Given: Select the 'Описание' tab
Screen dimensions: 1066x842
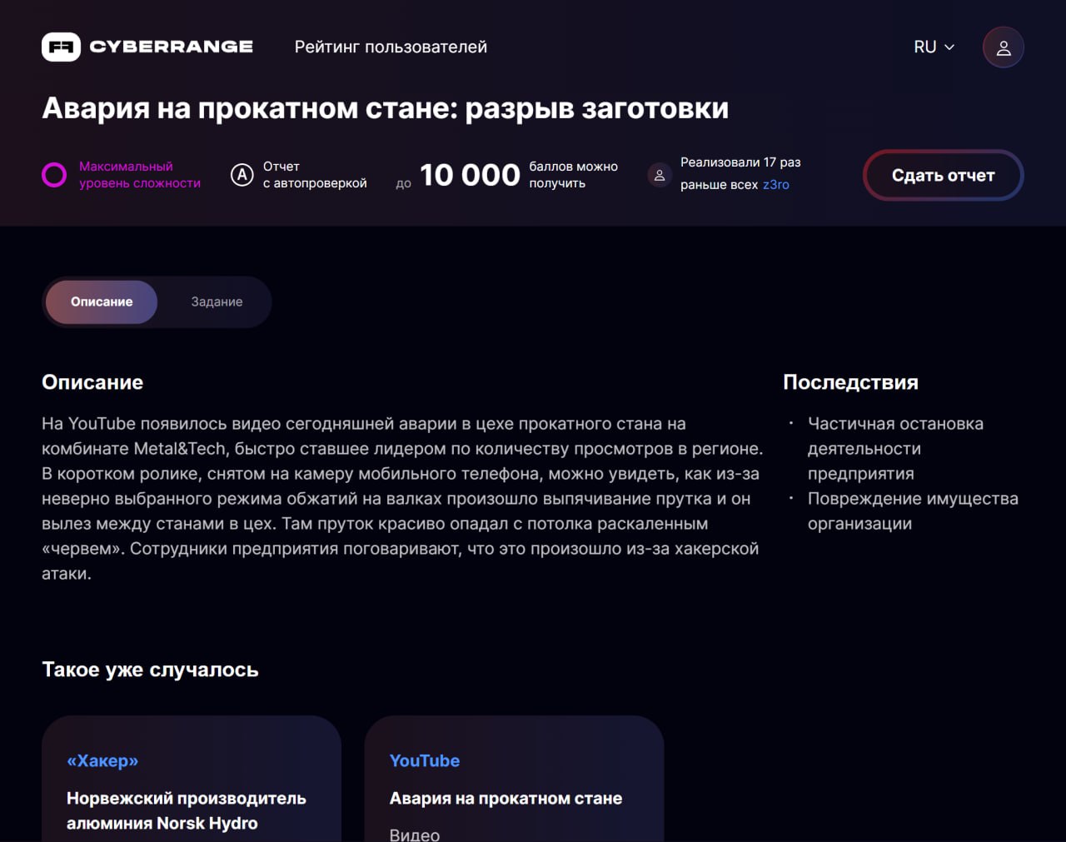Looking at the screenshot, I should tap(102, 301).
